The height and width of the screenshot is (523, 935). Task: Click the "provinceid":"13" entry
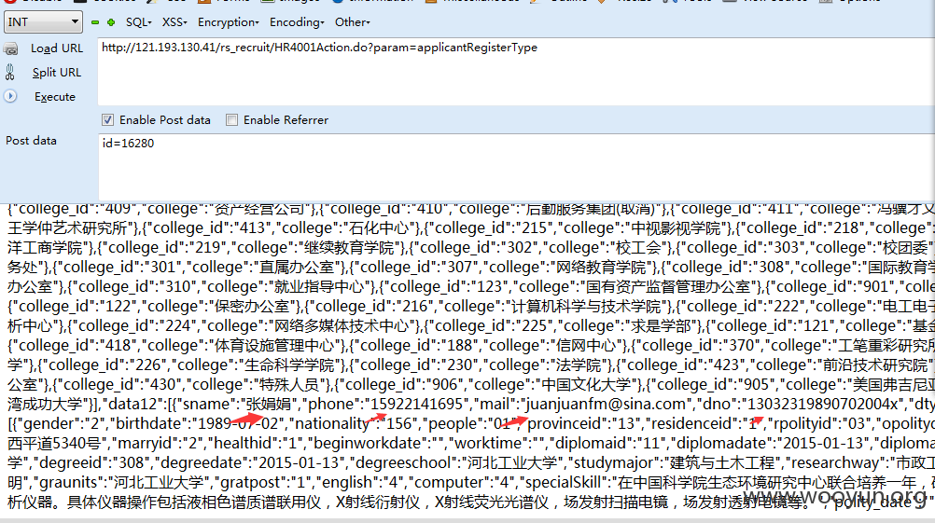coord(584,424)
